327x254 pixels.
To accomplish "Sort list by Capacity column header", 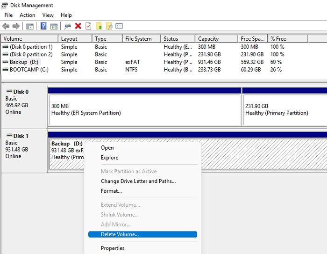I will [x=208, y=39].
